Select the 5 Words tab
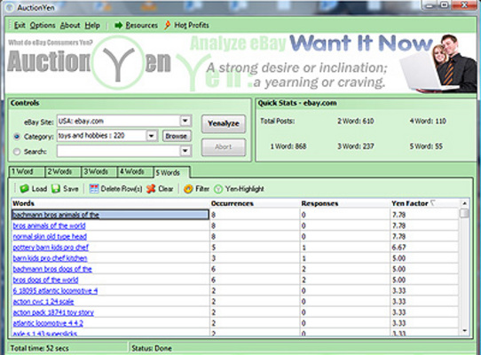The height and width of the screenshot is (355, 481). point(171,172)
